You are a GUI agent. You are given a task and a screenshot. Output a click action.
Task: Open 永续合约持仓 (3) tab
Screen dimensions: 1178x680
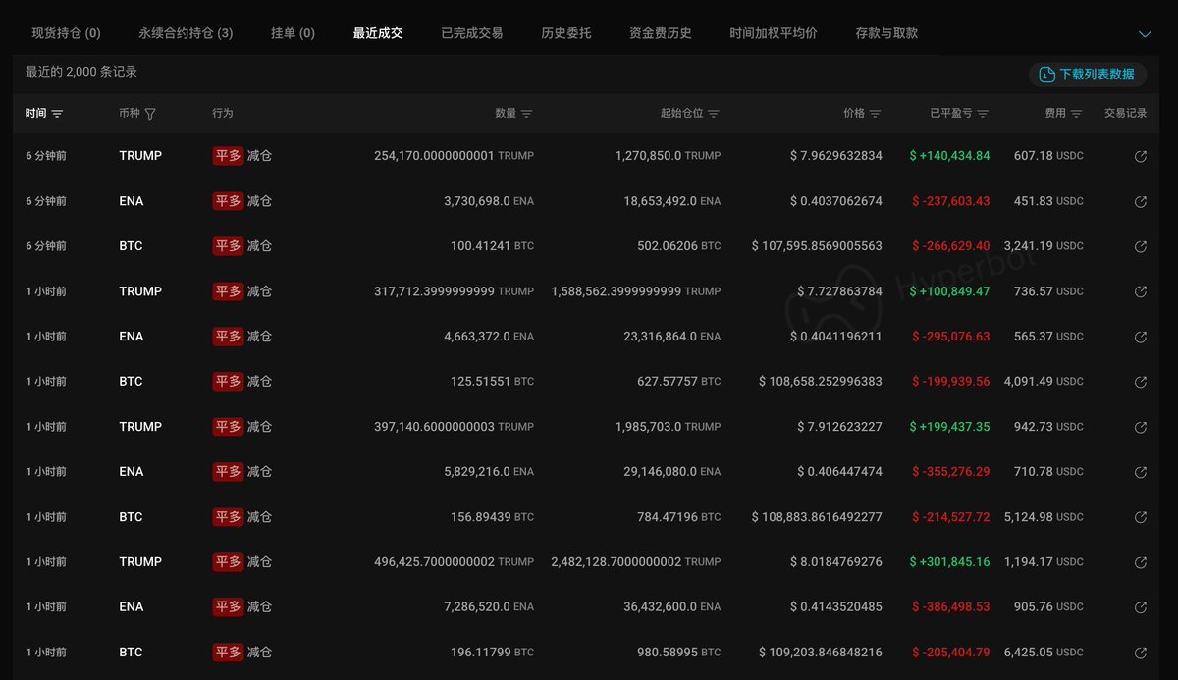coord(186,33)
